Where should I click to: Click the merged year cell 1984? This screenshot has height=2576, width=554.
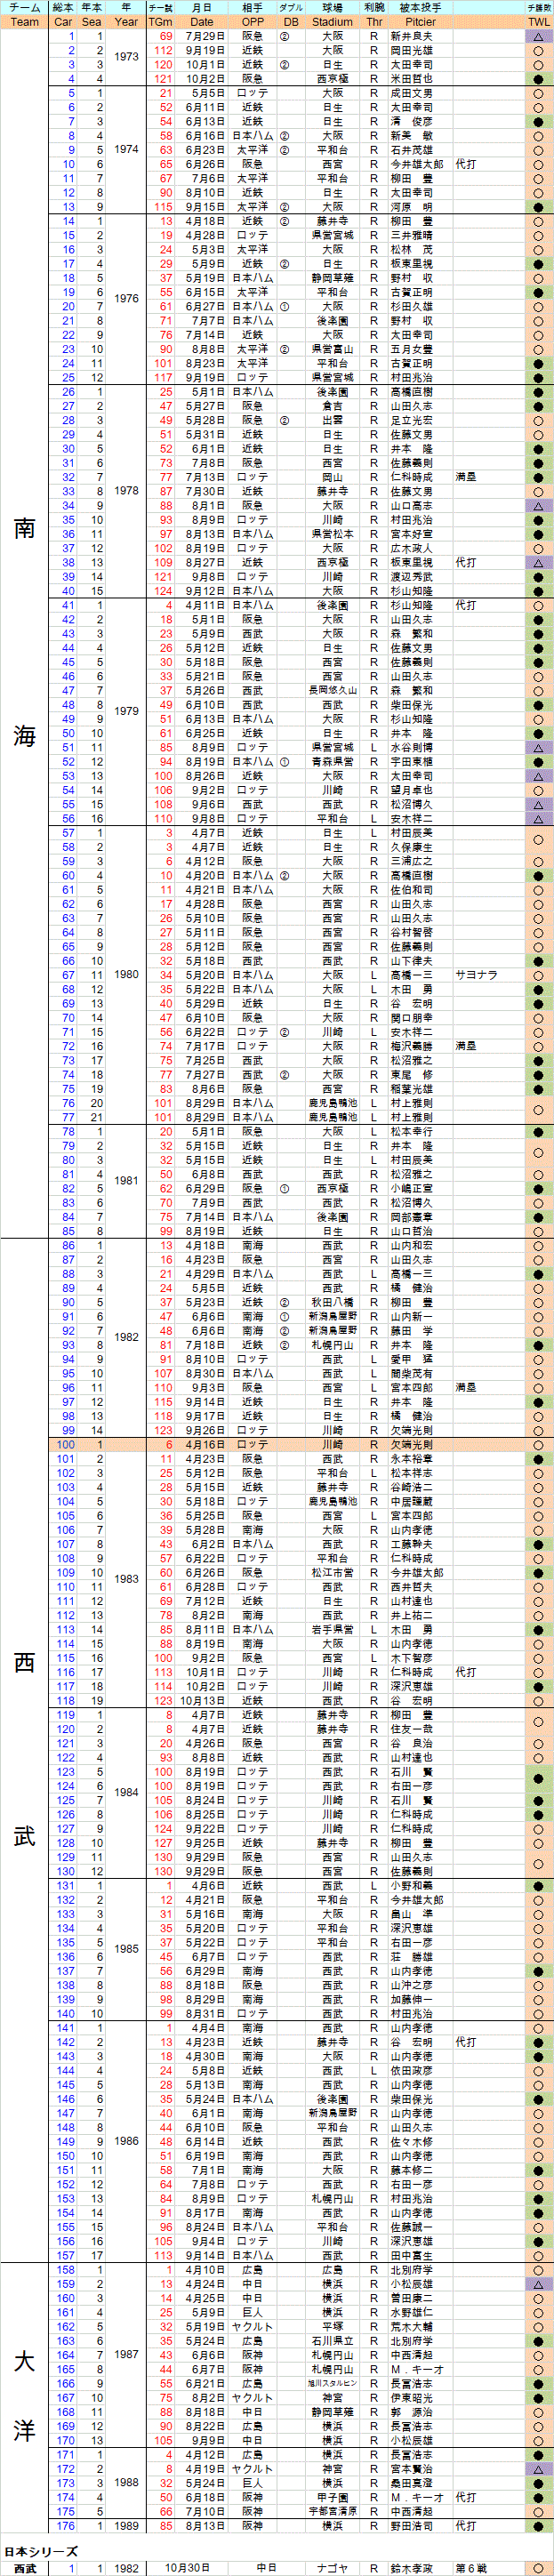[x=126, y=1792]
